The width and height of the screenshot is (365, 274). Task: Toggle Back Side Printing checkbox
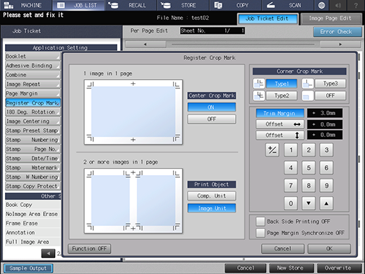[x=261, y=221]
